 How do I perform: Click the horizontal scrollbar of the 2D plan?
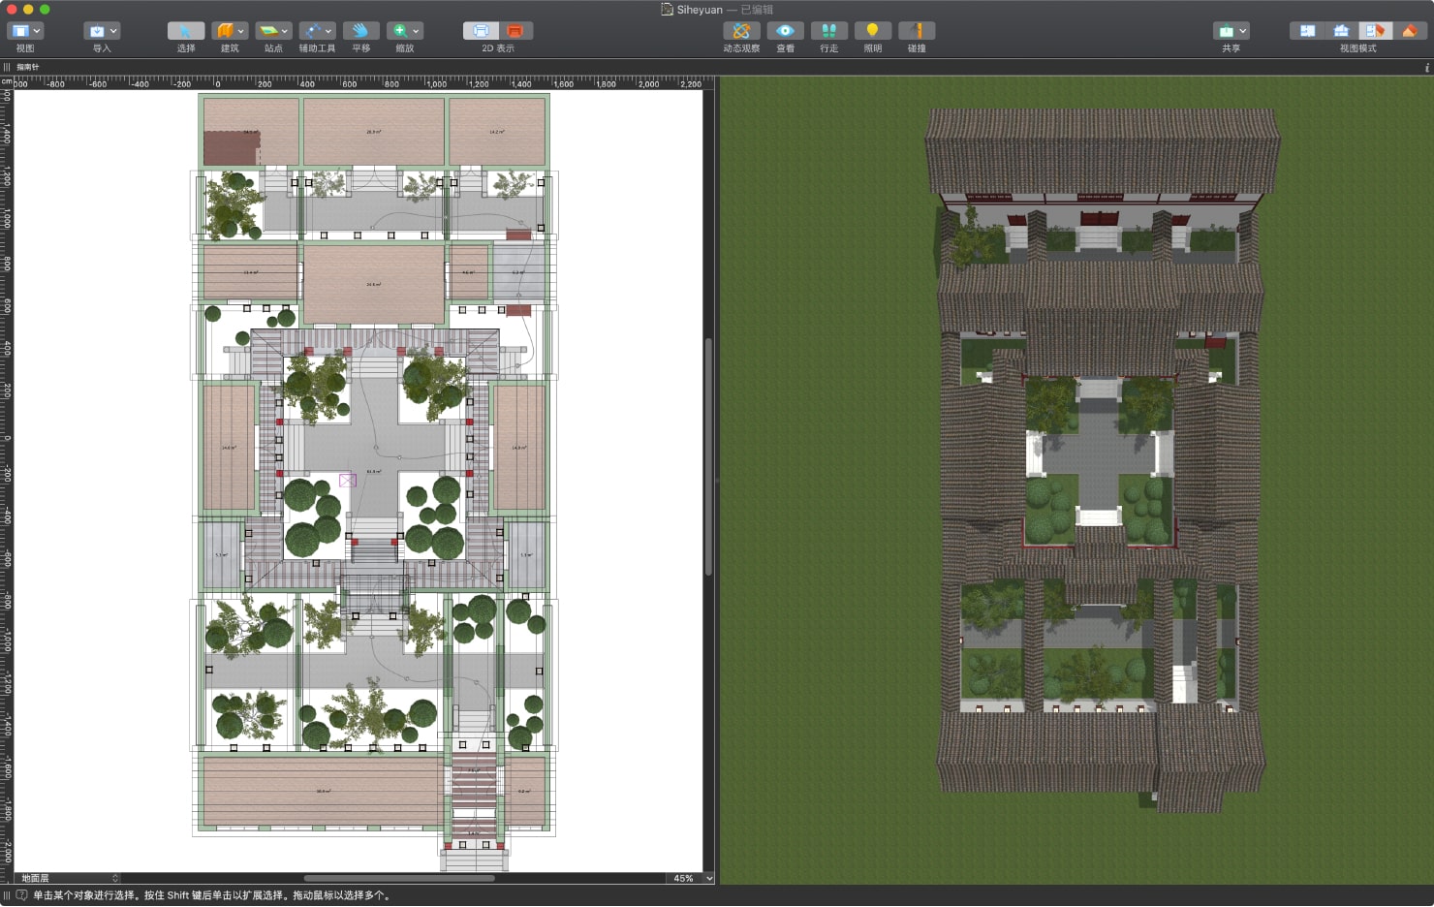point(399,878)
